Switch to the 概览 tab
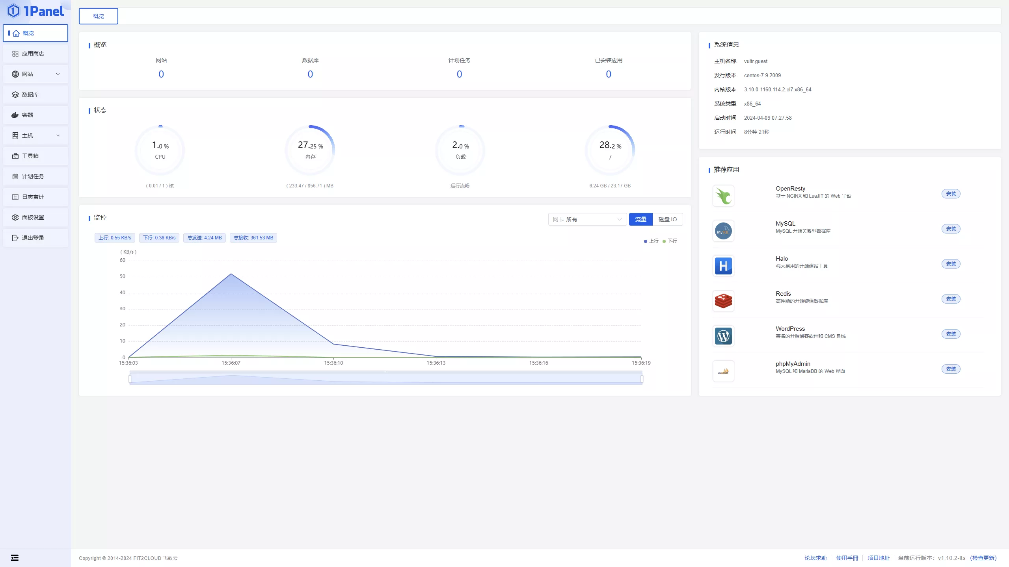1009x567 pixels. (98, 16)
